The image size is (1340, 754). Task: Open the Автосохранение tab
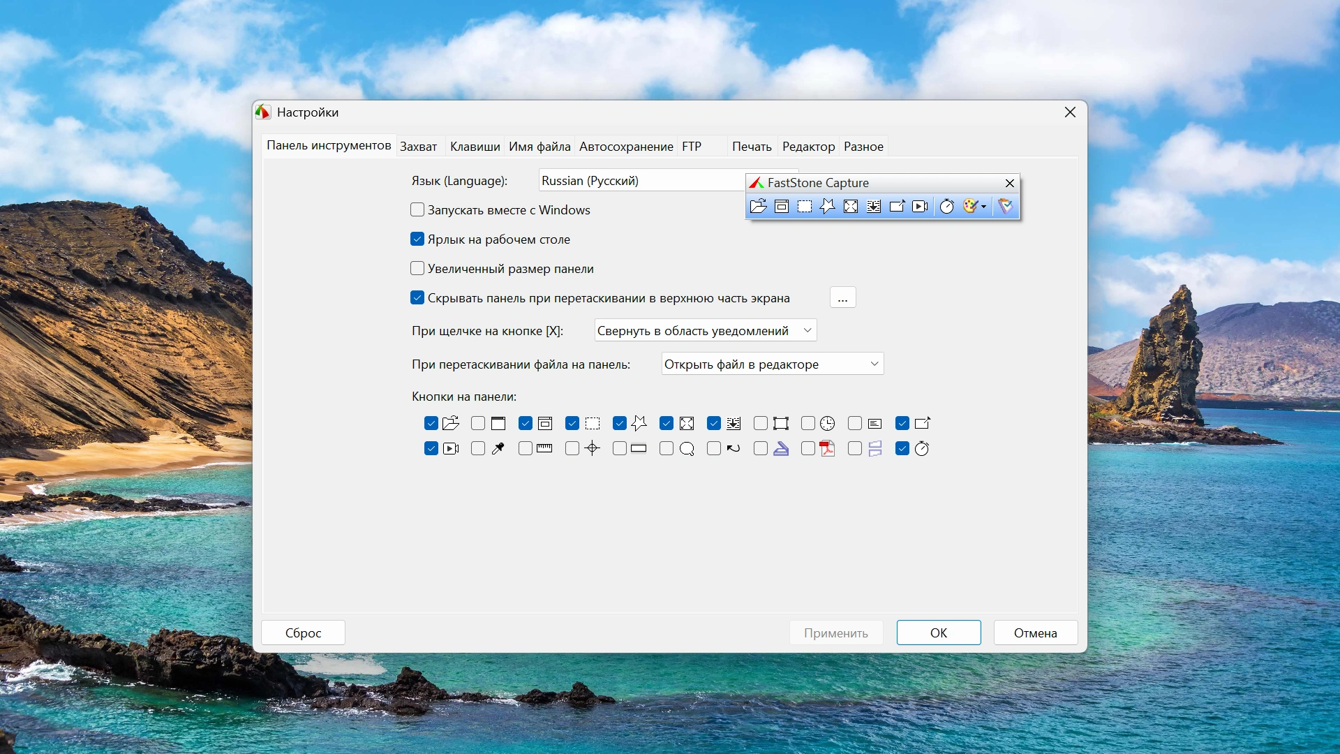626,147
